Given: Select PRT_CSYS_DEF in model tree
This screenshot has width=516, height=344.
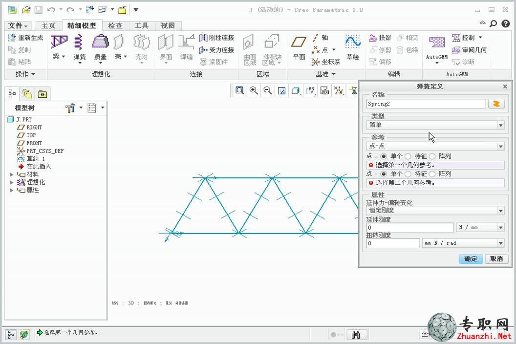Looking at the screenshot, I should coord(40,151).
